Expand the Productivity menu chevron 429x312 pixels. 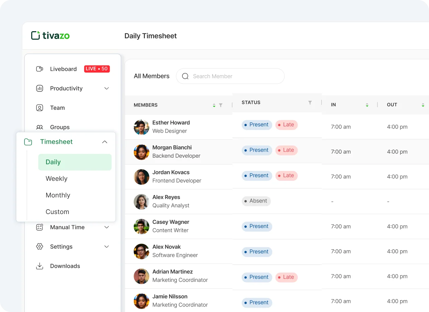click(107, 89)
